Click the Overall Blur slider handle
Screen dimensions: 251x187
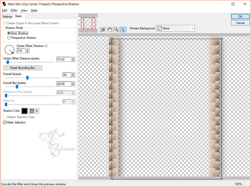click(x=17, y=87)
